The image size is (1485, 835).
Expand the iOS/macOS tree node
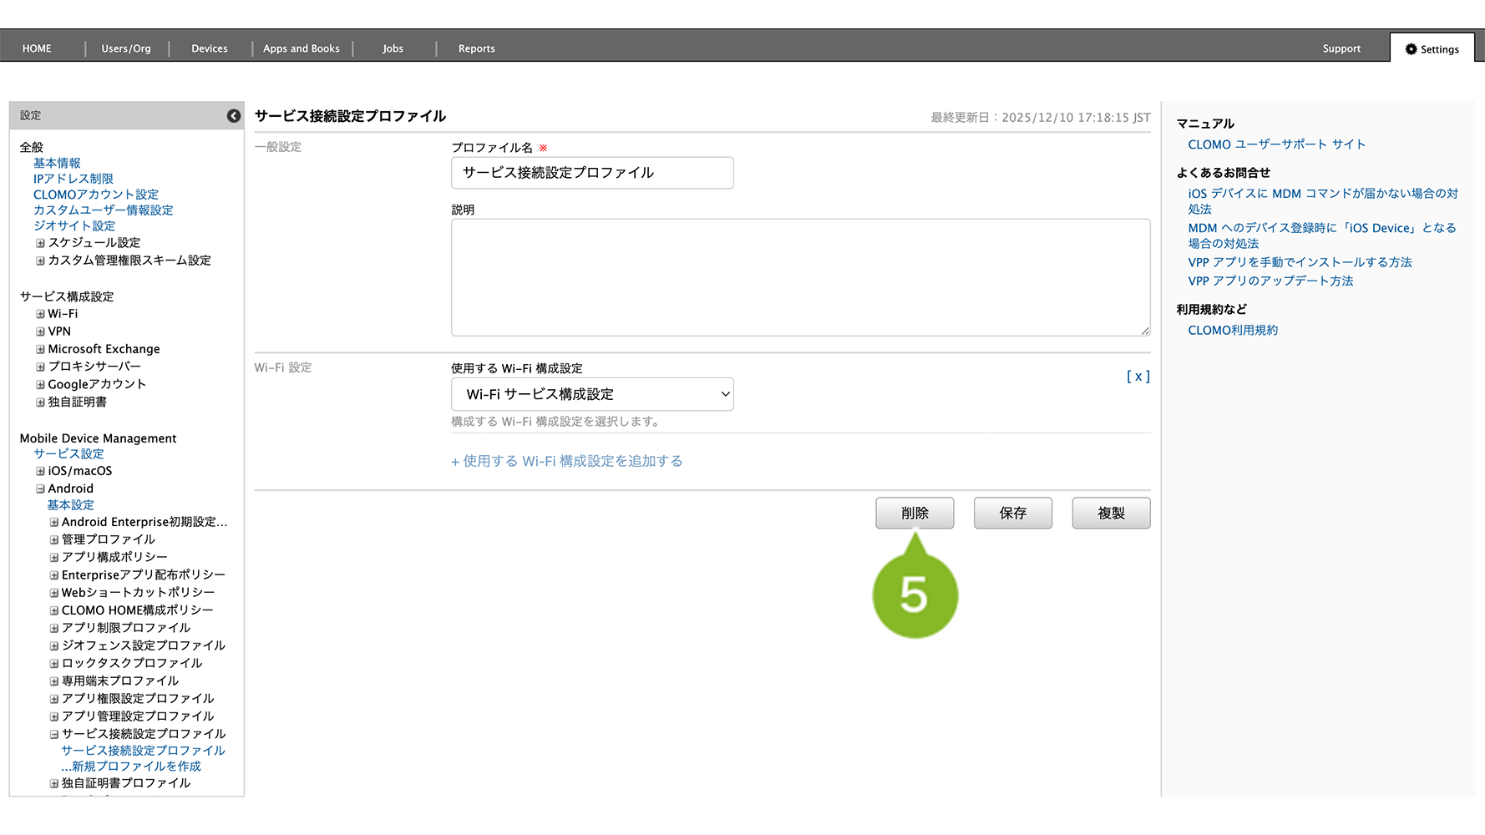point(40,471)
